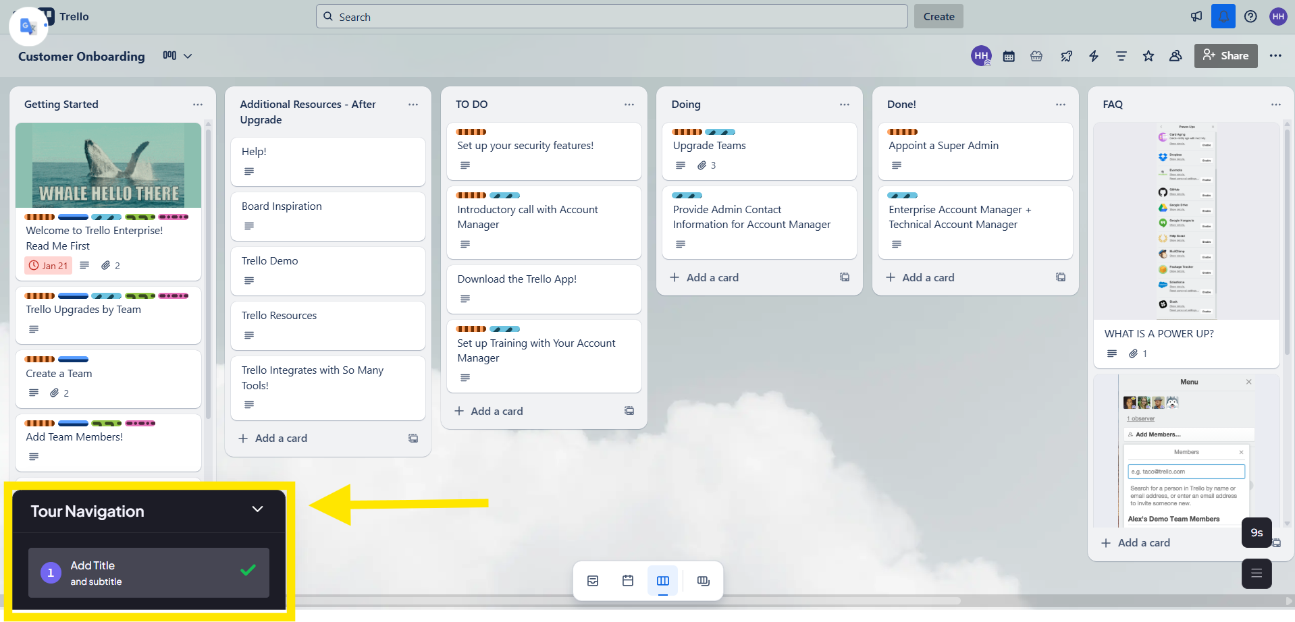
Task: Select the Board view in bottom bar
Action: click(663, 581)
